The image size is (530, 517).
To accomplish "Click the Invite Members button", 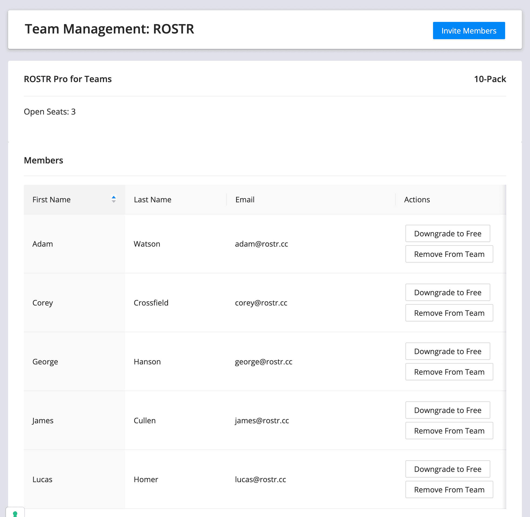I will pyautogui.click(x=469, y=31).
